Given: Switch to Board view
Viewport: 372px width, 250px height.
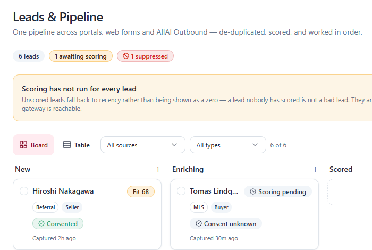Looking at the screenshot, I should (x=33, y=145).
